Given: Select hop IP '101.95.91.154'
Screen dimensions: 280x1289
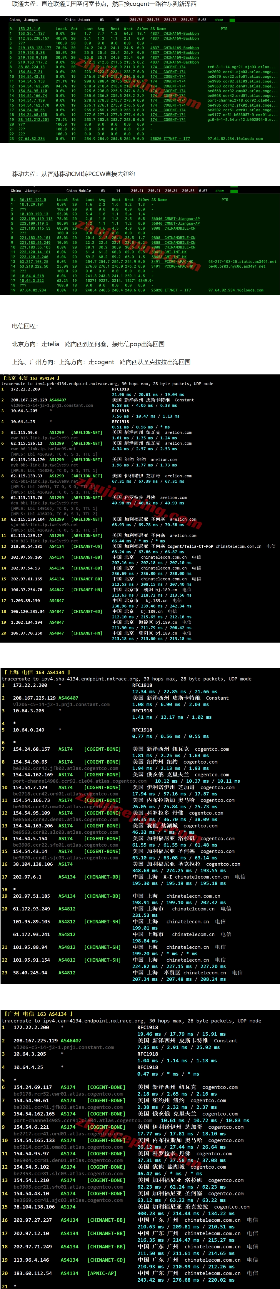Looking at the screenshot, I should coord(31,960).
